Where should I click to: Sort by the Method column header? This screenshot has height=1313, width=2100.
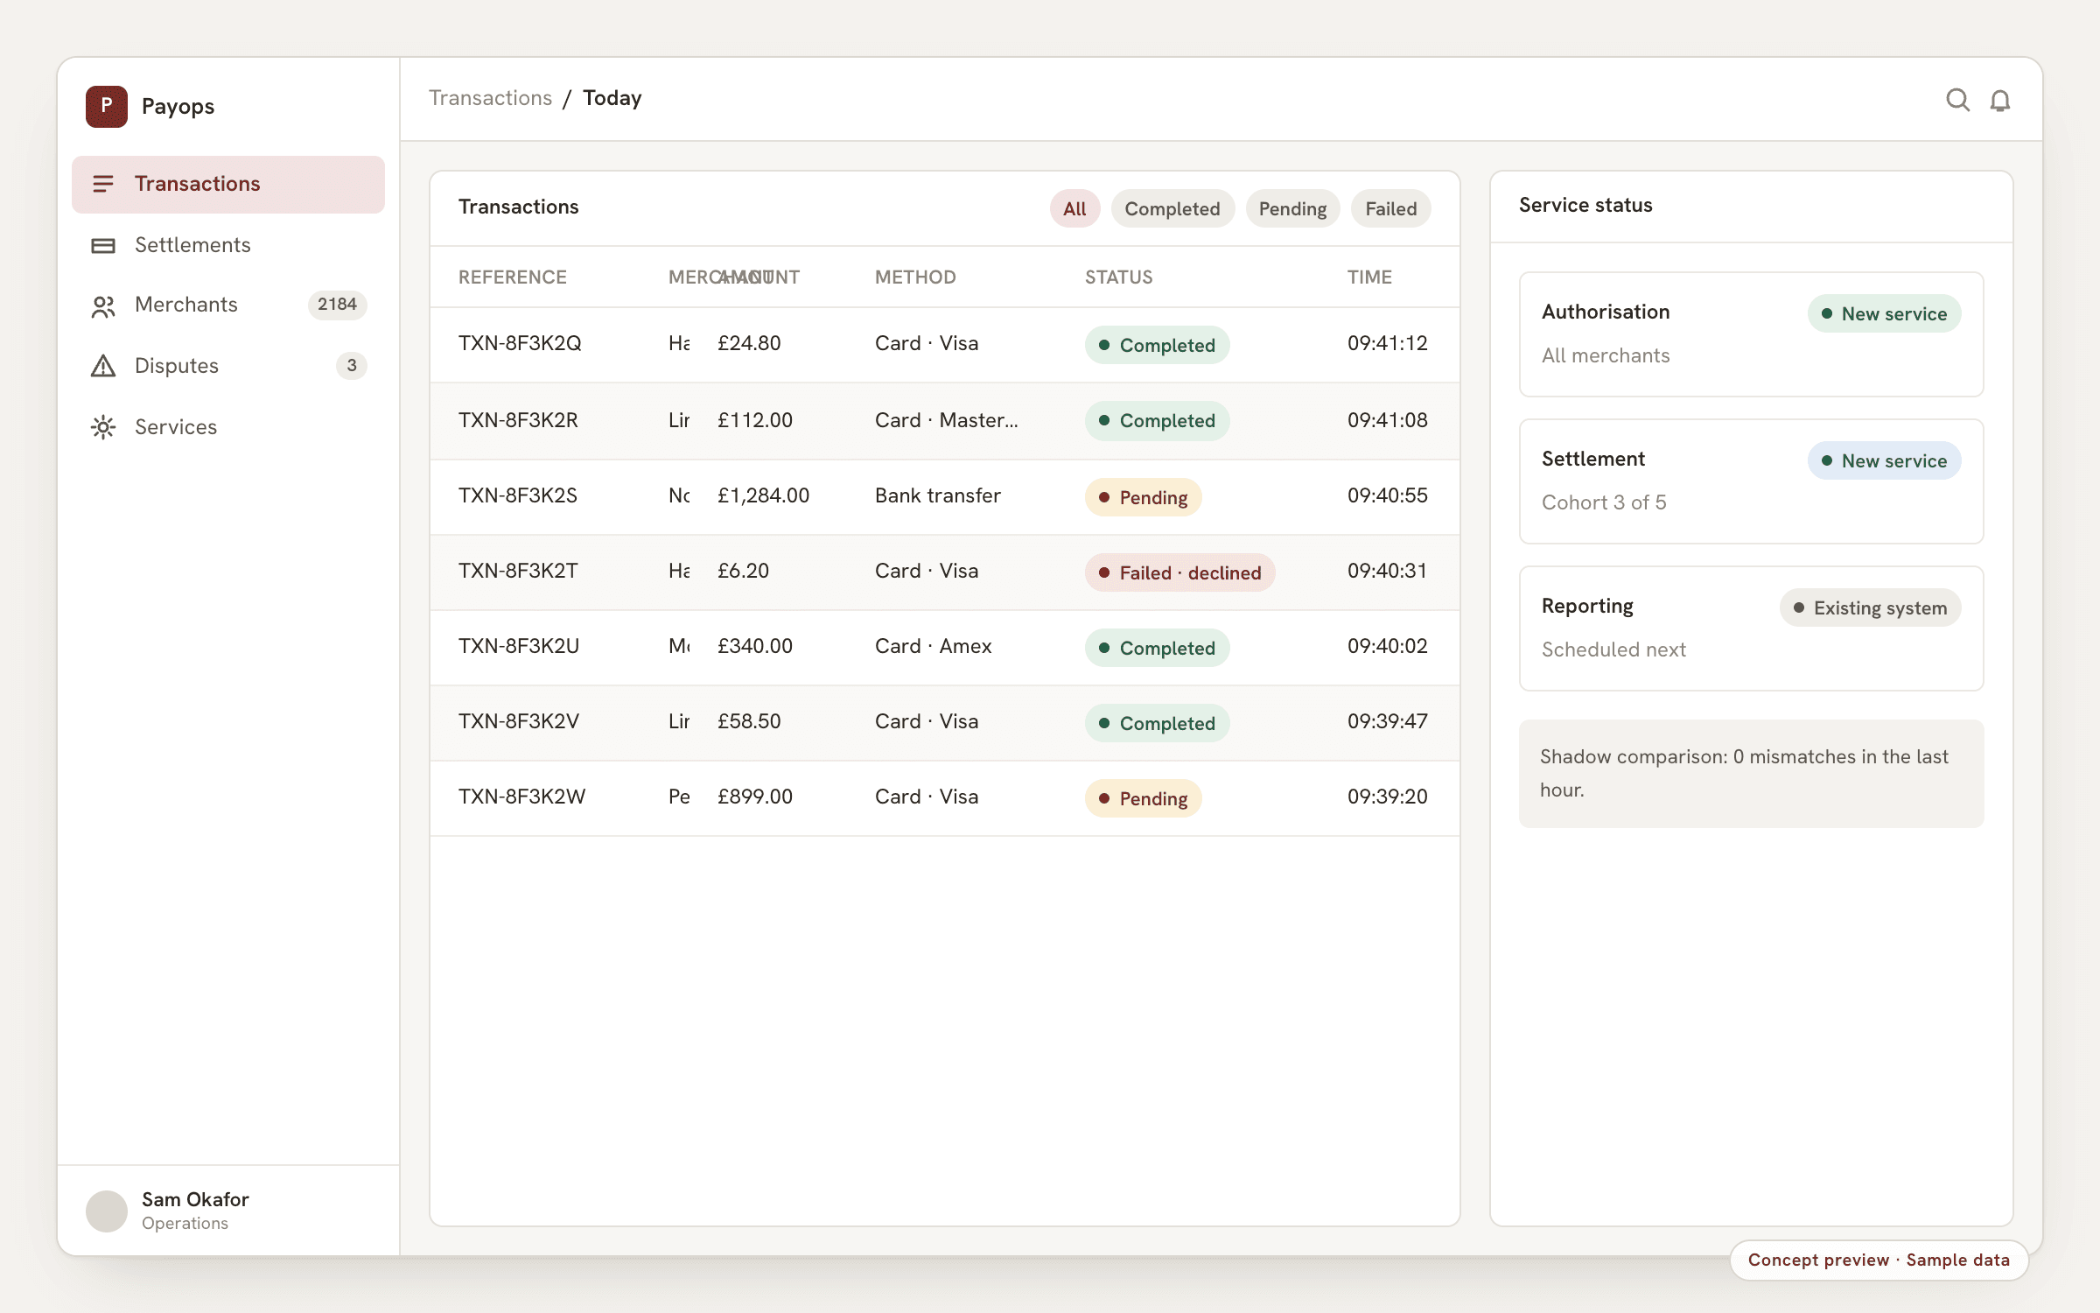(915, 277)
